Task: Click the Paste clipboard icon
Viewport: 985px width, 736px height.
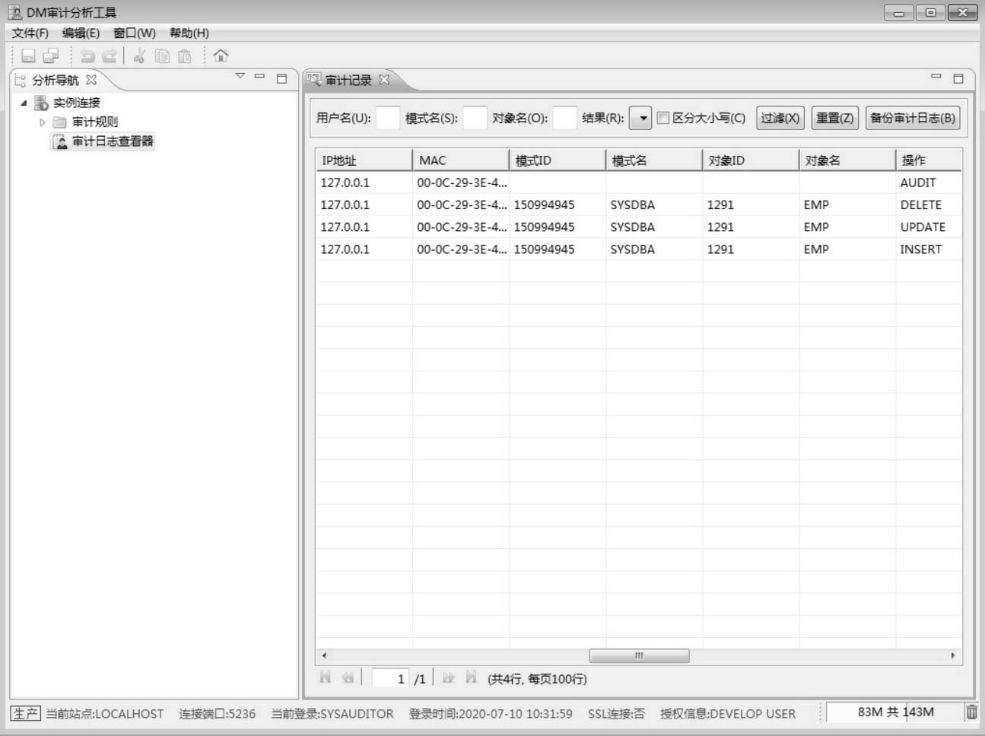Action: [x=184, y=56]
